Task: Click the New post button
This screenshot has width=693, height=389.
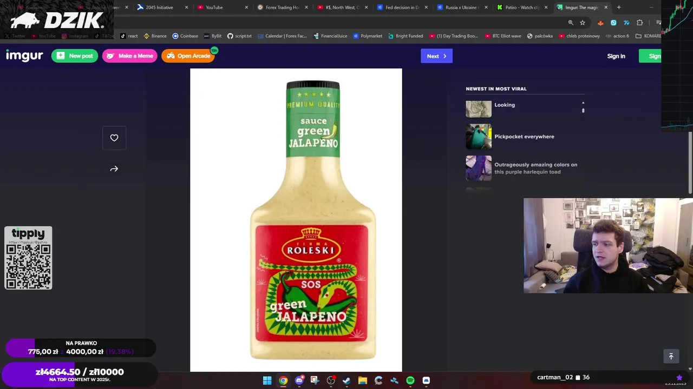Action: pyautogui.click(x=75, y=56)
